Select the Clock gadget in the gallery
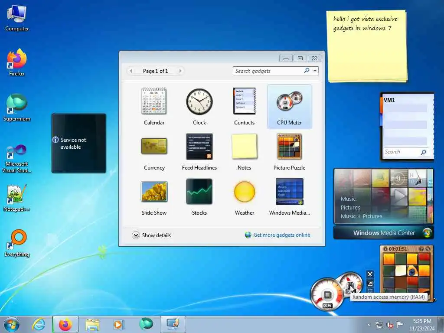The image size is (444, 333). 199,107
